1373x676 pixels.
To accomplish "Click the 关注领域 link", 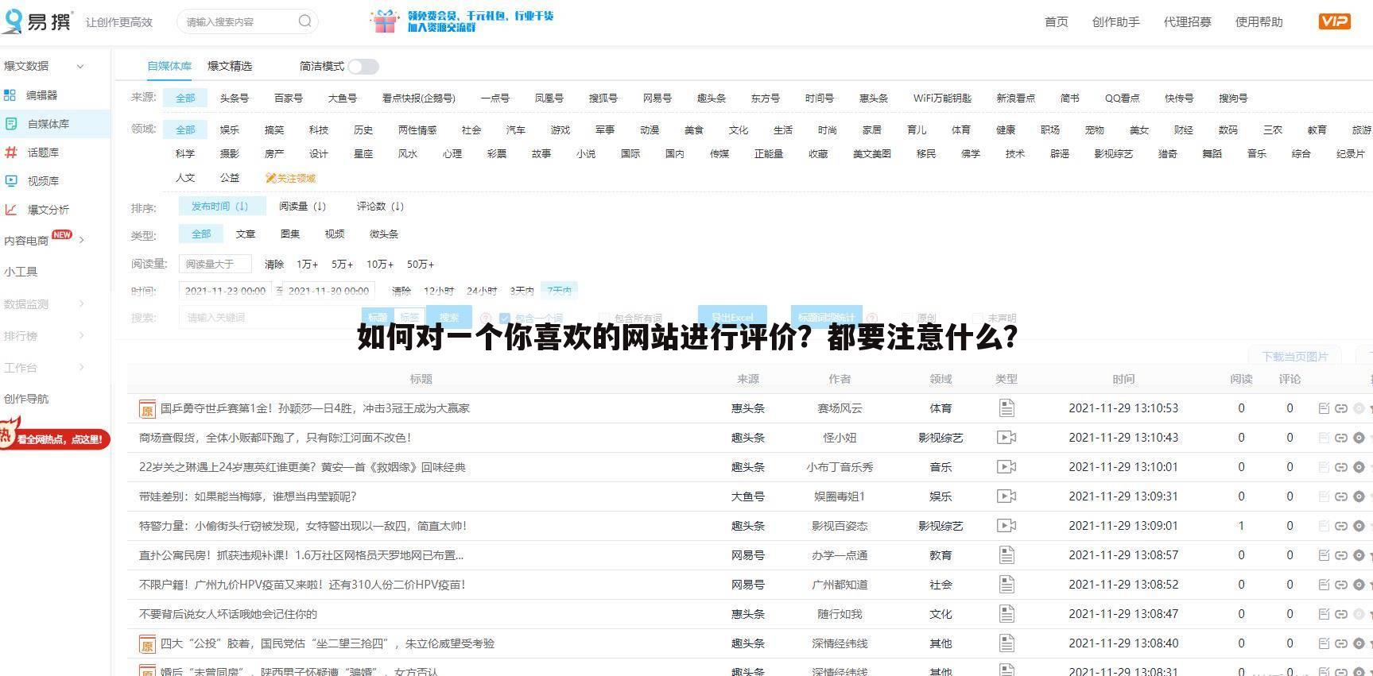I will [291, 179].
